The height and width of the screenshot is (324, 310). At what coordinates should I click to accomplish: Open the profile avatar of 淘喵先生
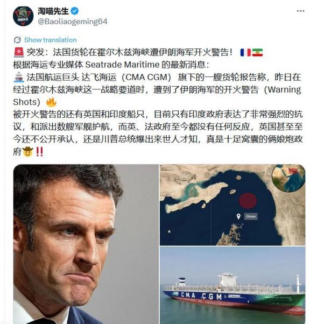(x=23, y=16)
